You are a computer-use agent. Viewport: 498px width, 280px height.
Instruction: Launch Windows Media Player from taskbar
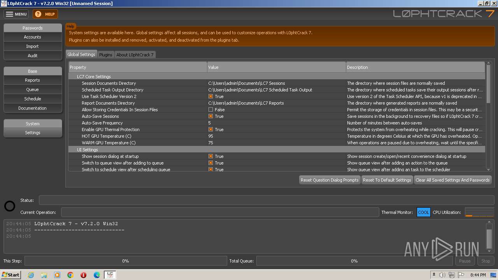pos(57,275)
